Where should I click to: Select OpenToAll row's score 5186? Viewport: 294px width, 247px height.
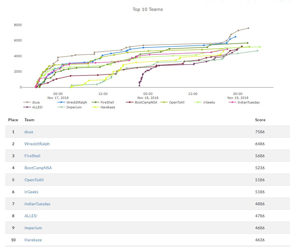coord(260,180)
